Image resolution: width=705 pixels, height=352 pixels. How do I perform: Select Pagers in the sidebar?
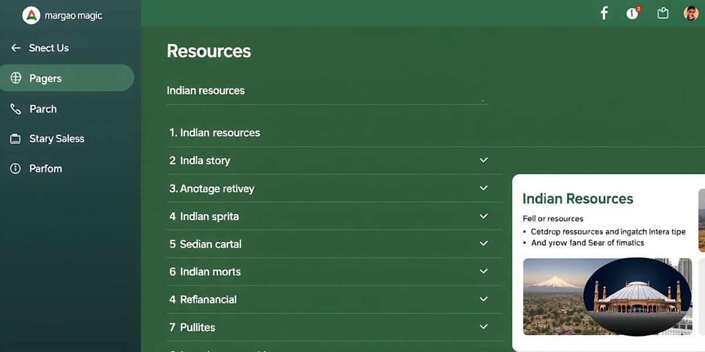click(x=45, y=79)
